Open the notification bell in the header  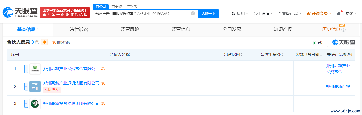[x=339, y=14]
